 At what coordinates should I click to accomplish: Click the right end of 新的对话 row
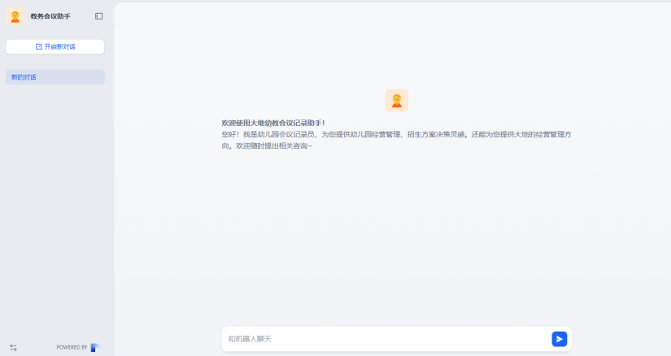[96, 77]
